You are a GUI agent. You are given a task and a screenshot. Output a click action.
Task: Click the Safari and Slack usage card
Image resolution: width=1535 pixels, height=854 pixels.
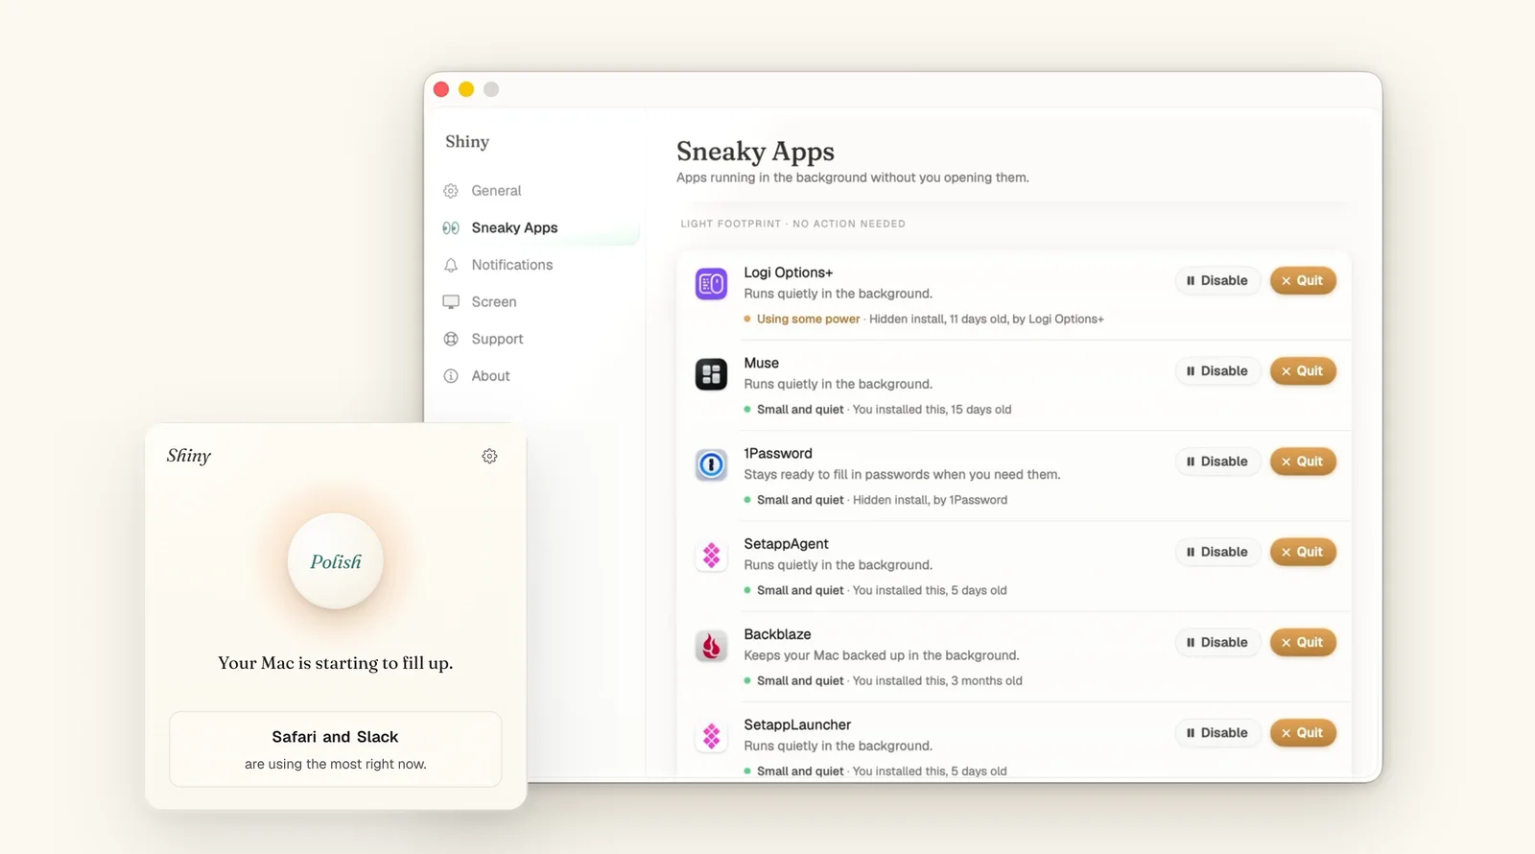click(x=336, y=749)
